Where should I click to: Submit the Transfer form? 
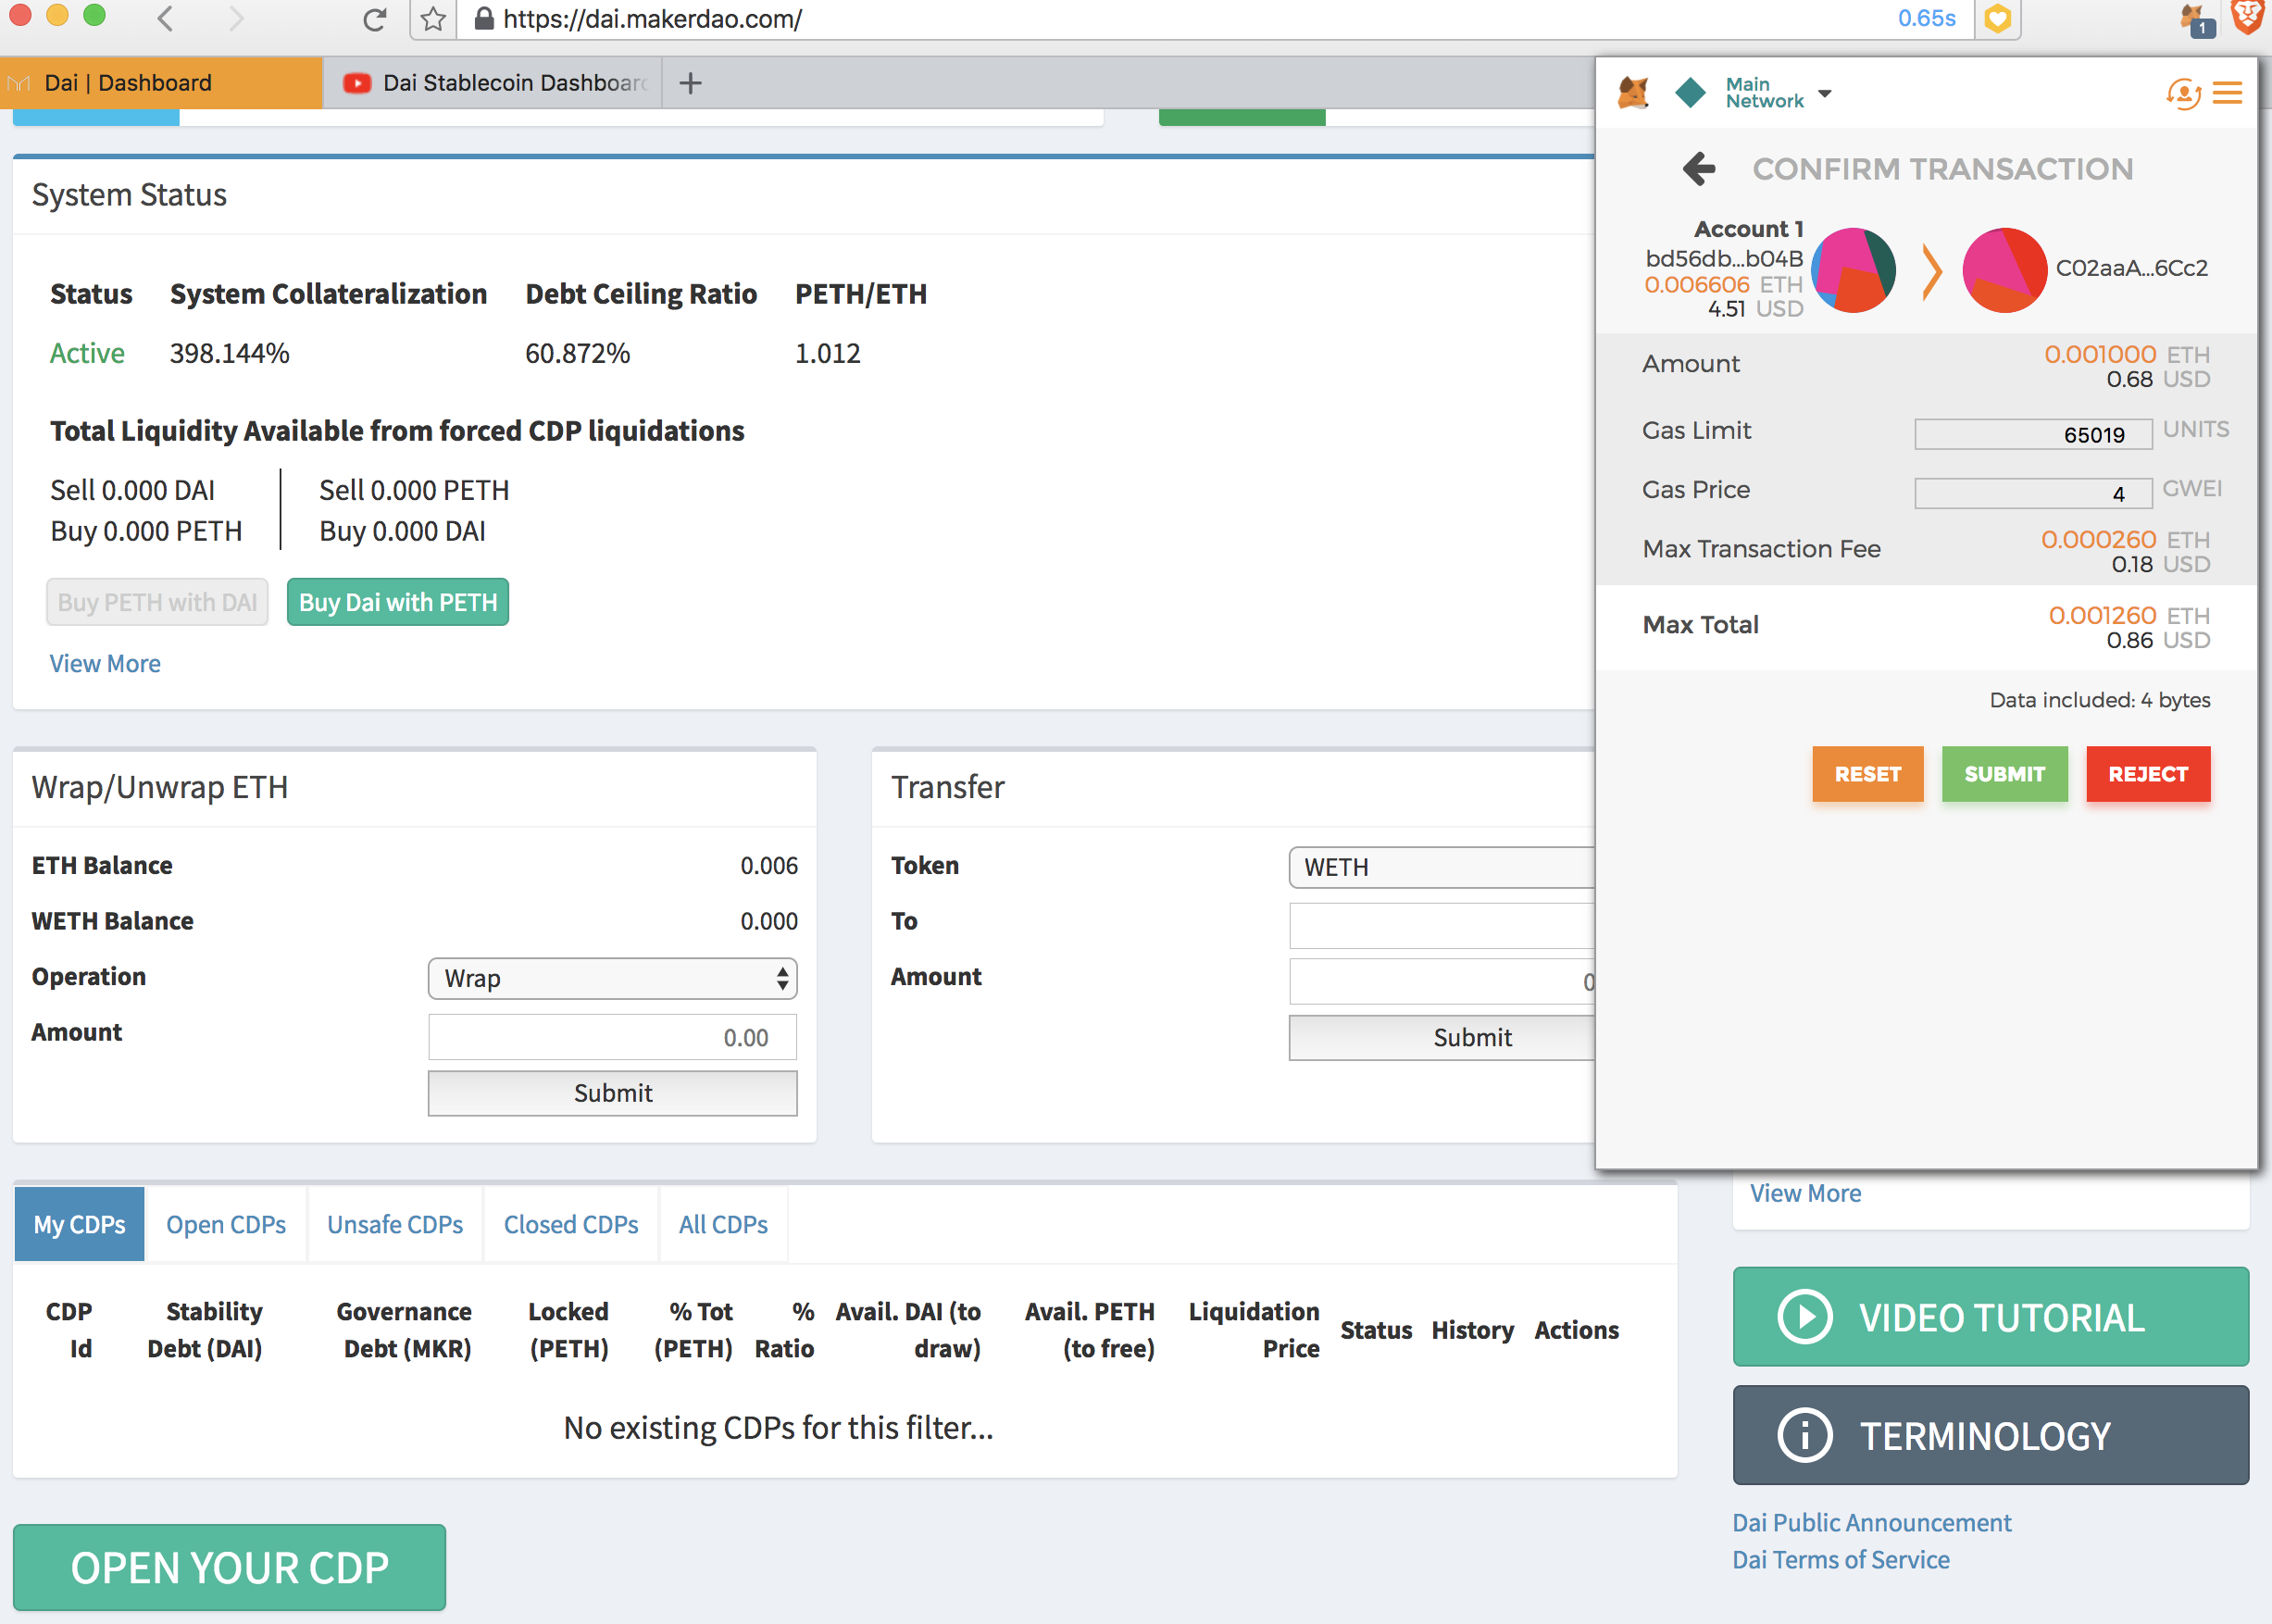coord(1441,1037)
